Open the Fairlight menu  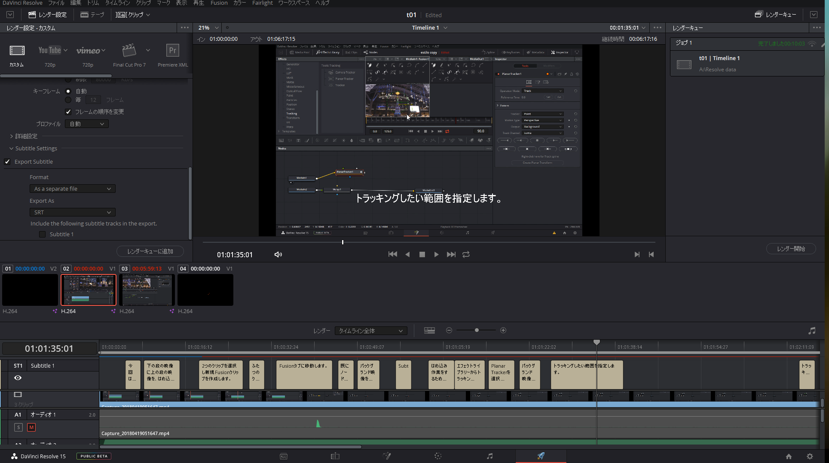click(262, 3)
